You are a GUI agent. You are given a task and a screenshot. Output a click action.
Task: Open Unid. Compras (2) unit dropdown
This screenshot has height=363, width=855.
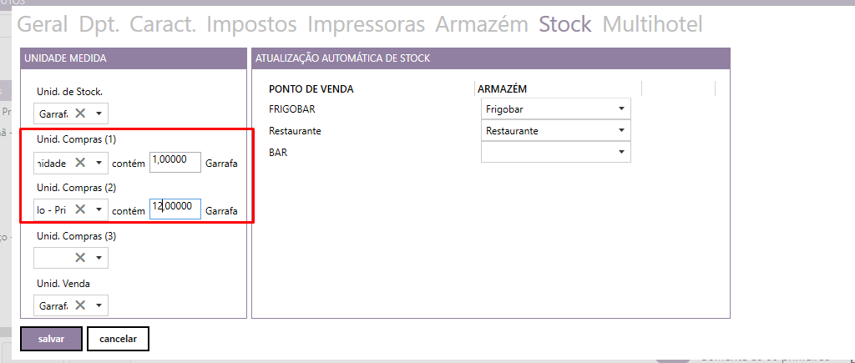99,209
